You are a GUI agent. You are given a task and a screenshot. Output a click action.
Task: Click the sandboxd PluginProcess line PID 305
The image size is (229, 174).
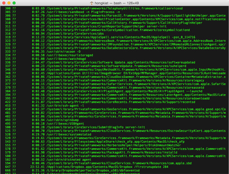pyautogui.click(x=63, y=12)
